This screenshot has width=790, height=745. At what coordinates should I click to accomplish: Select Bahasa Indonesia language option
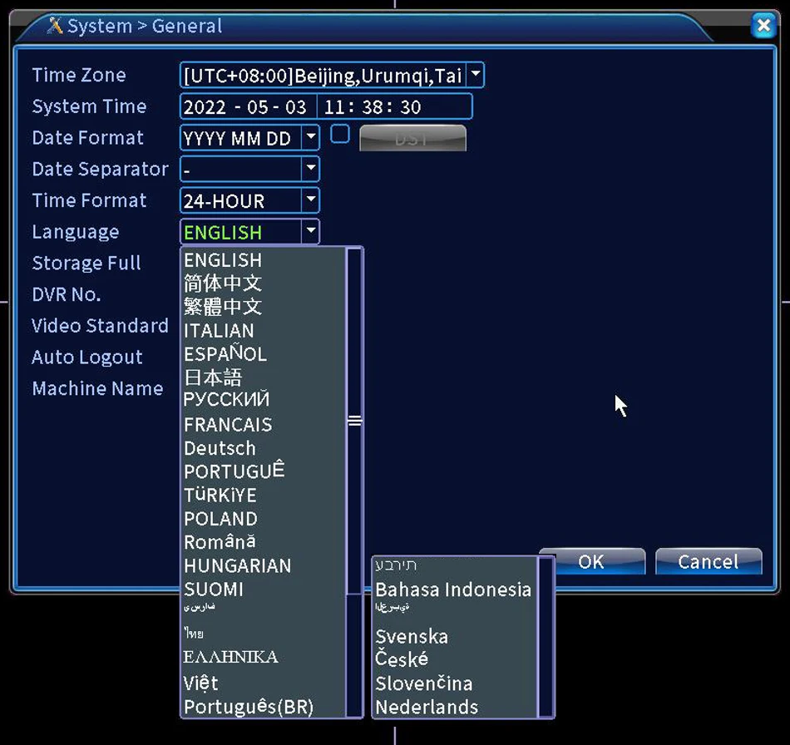pyautogui.click(x=452, y=590)
